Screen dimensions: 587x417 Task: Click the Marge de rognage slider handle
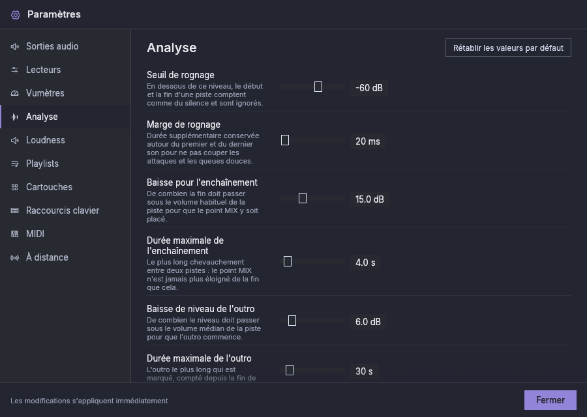(x=285, y=140)
